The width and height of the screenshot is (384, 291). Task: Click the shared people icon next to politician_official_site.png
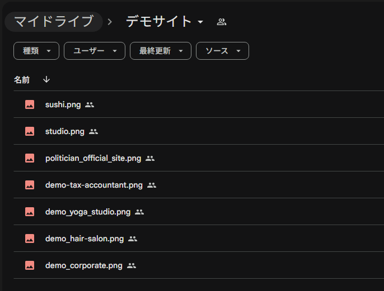[150, 158]
